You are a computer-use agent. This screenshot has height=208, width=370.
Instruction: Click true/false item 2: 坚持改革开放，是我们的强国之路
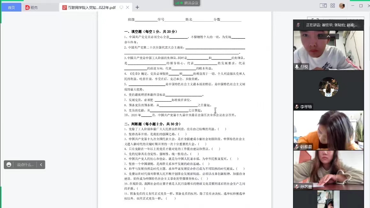(x=155, y=134)
